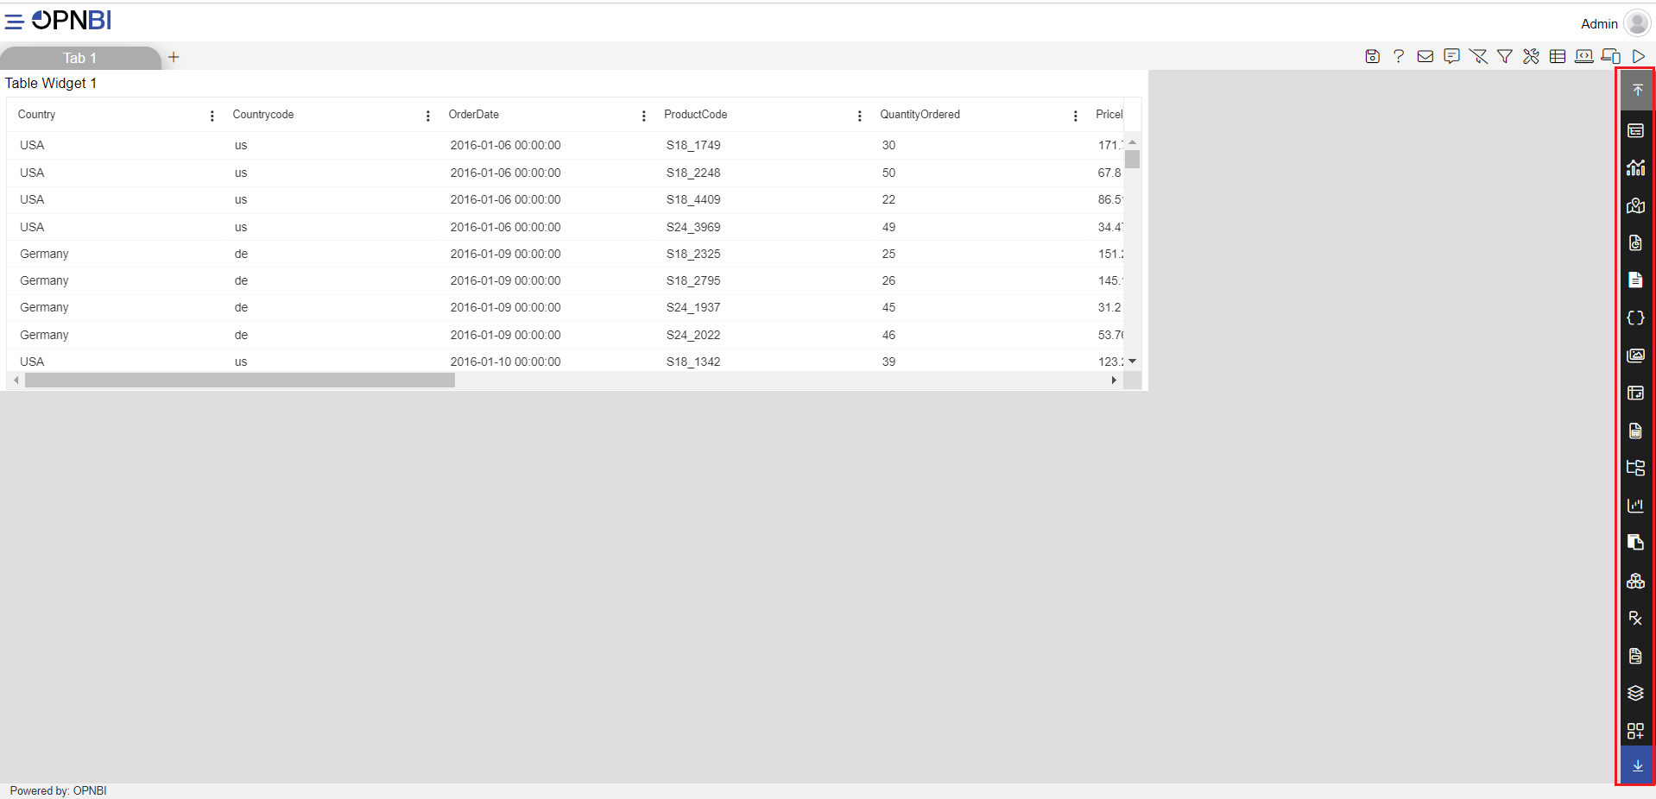
Task: Sort by the OrderDate column header
Action: (x=473, y=115)
